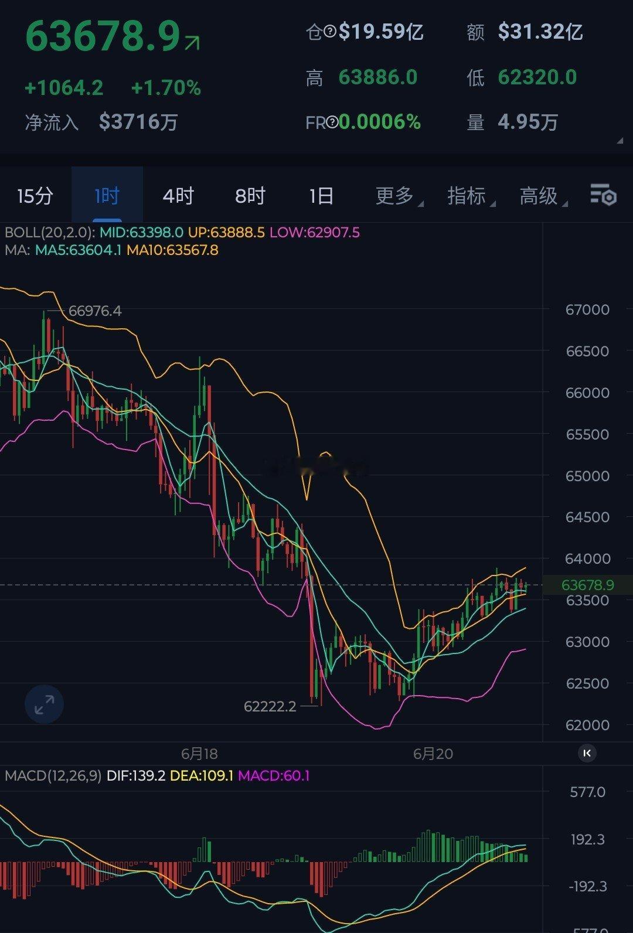Image resolution: width=633 pixels, height=933 pixels.
Task: Tap the MA5:63604.1 value
Action: [x=78, y=250]
